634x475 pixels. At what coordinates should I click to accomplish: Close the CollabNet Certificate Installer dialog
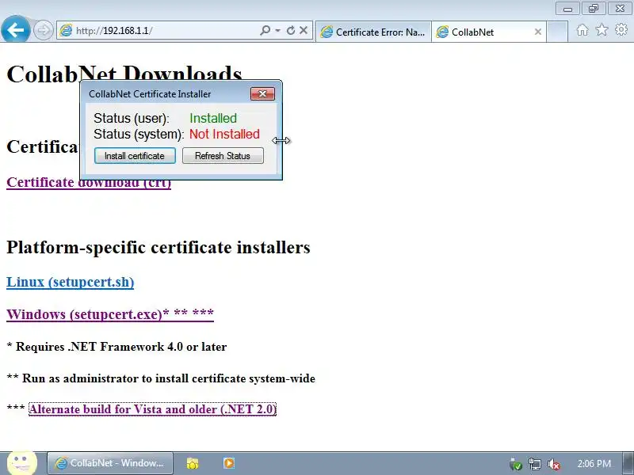point(262,93)
